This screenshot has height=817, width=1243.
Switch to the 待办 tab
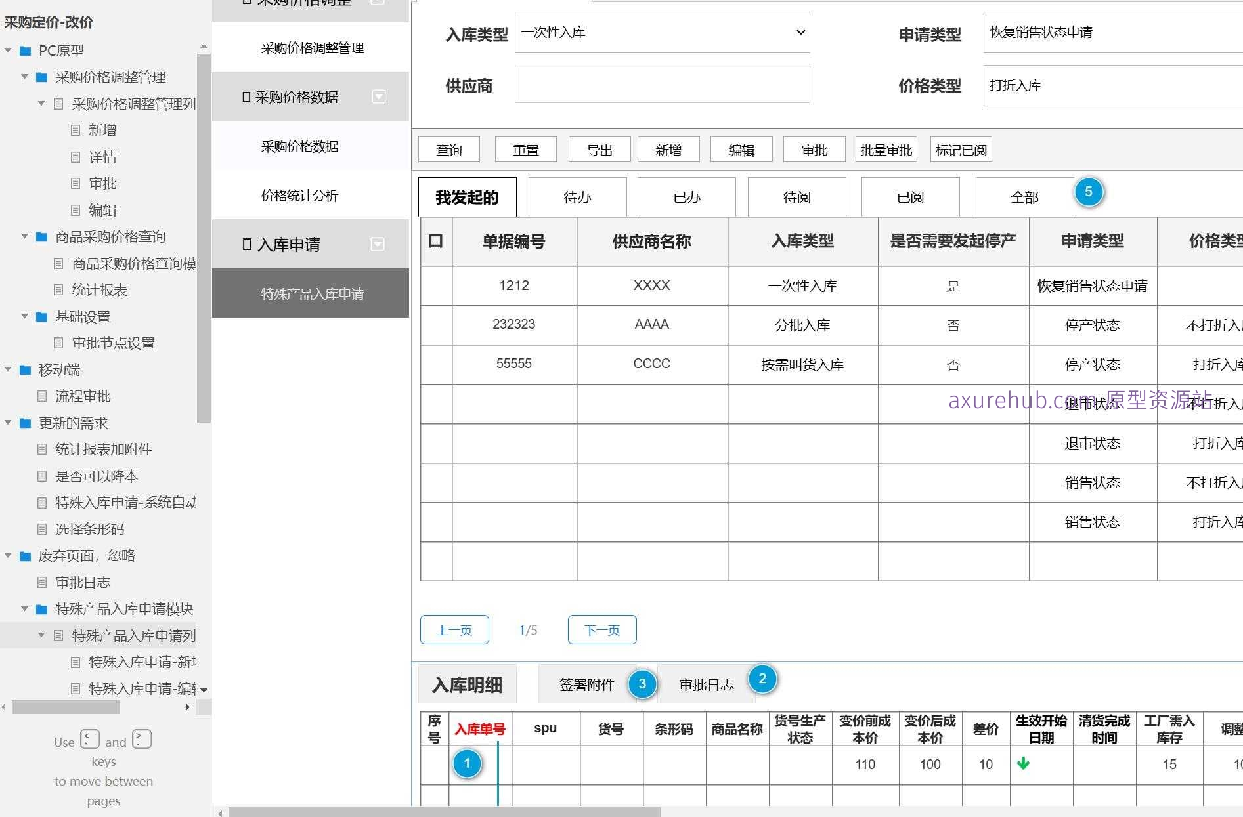coord(577,196)
